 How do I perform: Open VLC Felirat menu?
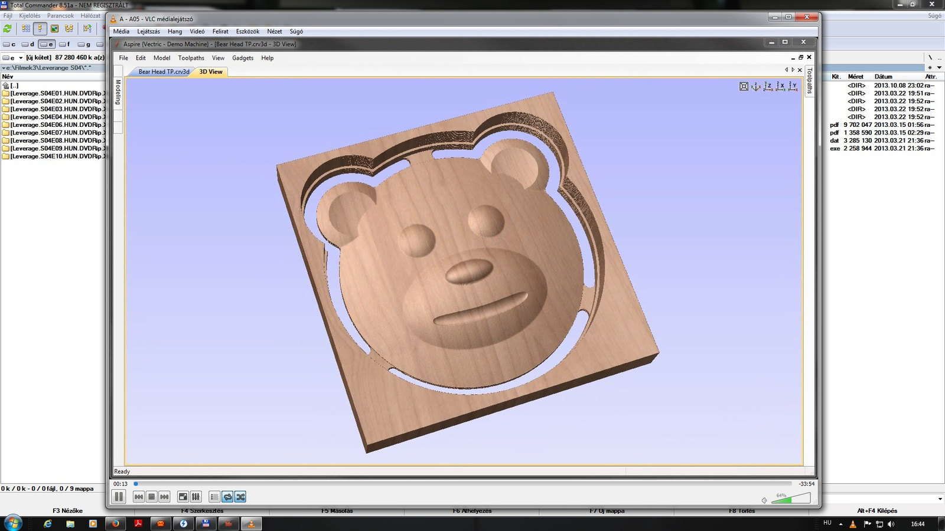click(220, 31)
